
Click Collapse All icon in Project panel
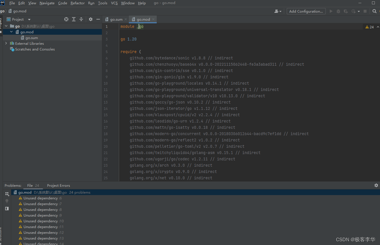tap(81, 19)
